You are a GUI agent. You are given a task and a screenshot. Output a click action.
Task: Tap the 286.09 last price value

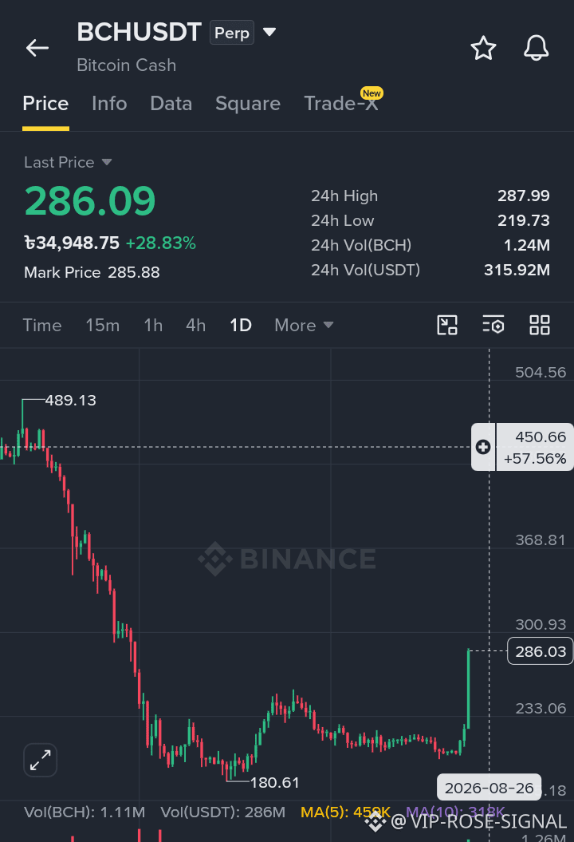(x=90, y=201)
